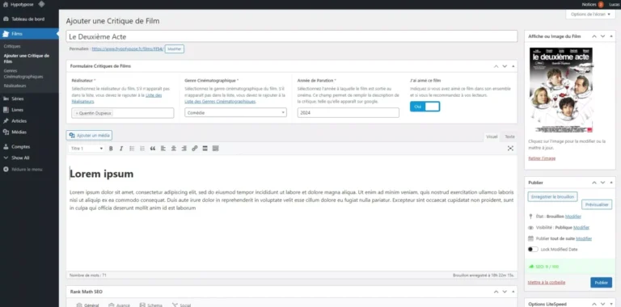Open the Hypotypose site home link

coord(19,4)
